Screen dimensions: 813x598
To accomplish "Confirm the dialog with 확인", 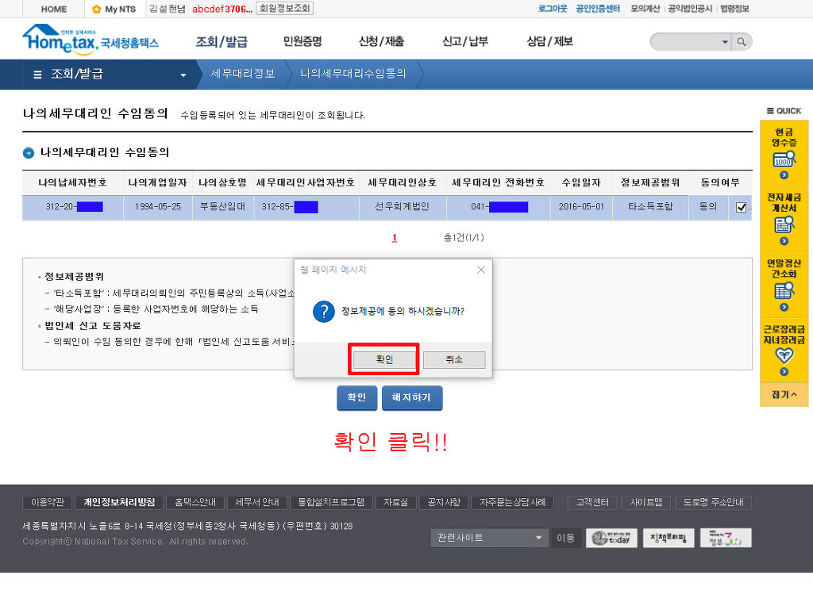I will pyautogui.click(x=384, y=359).
